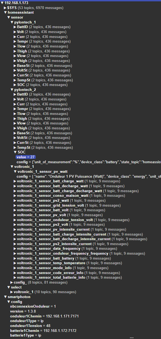This screenshot has height=339, width=161.
Task: Expand voltronic_1_sensor_batt_volt
Action: click(15, 210)
